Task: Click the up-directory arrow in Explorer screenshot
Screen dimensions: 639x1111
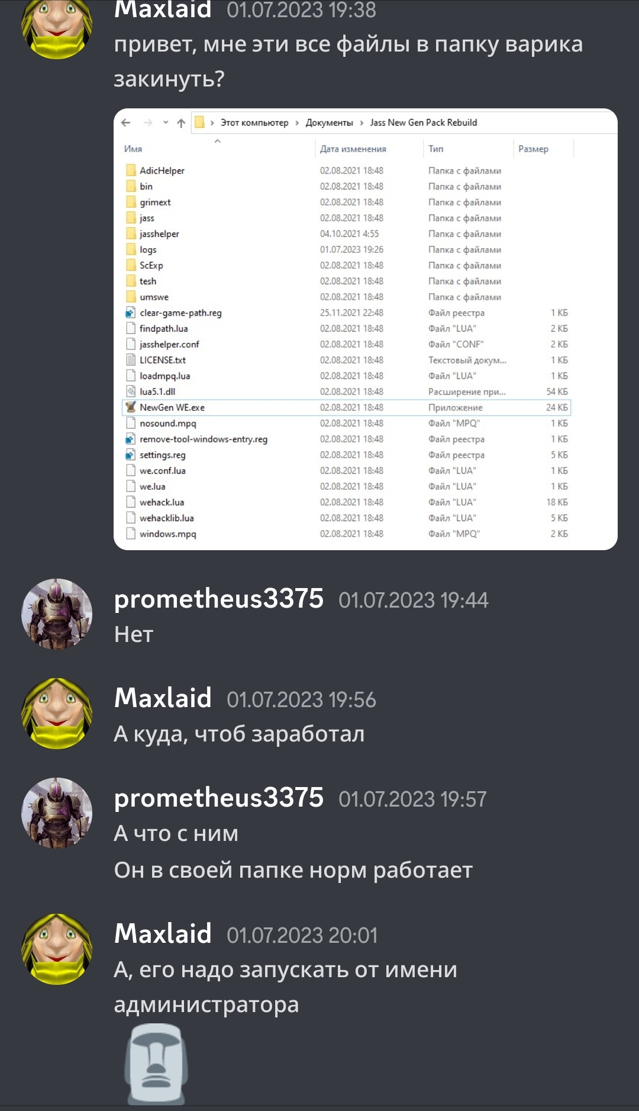Action: click(181, 123)
